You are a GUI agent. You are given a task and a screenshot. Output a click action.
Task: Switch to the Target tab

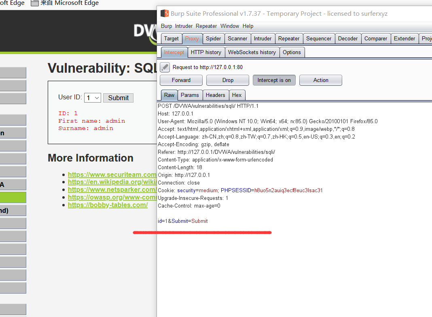(x=171, y=38)
